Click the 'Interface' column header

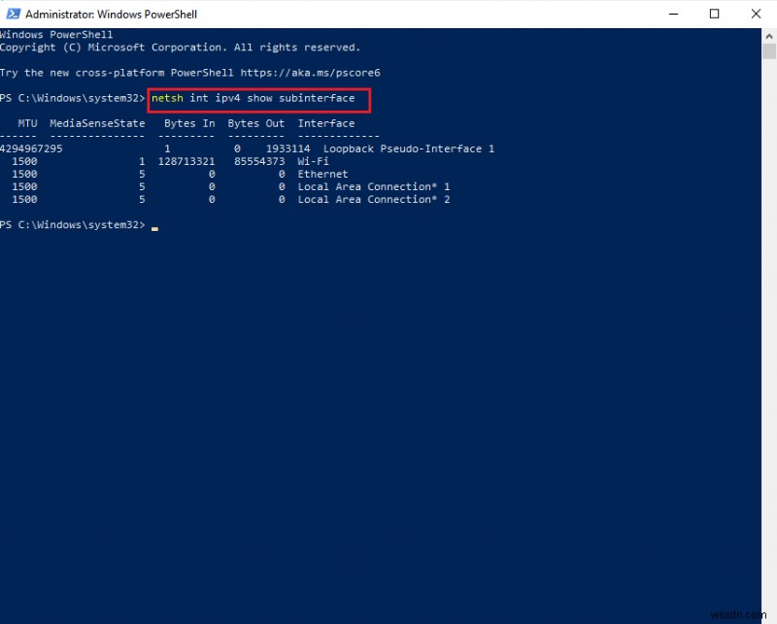[326, 123]
